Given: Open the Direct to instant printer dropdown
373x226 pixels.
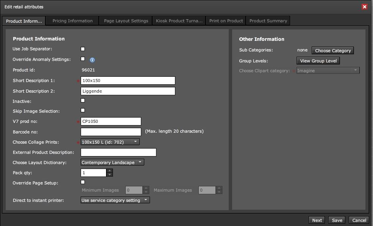Looking at the screenshot, I should tap(115, 200).
